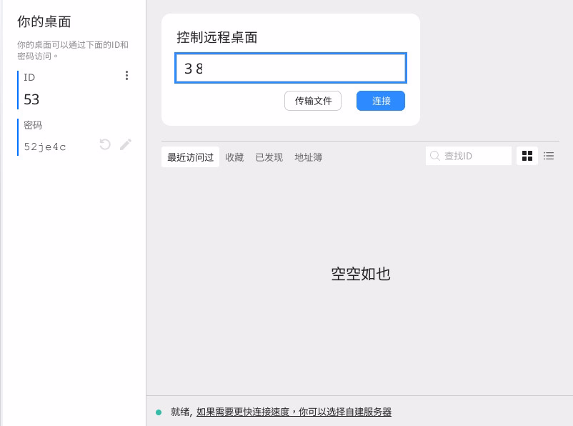Image resolution: width=573 pixels, height=426 pixels.
Task: Click the 查找ID search field
Action: tap(475, 156)
